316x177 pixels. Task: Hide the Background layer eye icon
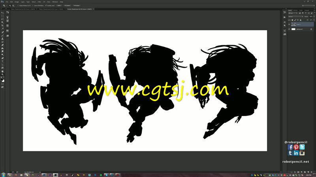[289, 29]
